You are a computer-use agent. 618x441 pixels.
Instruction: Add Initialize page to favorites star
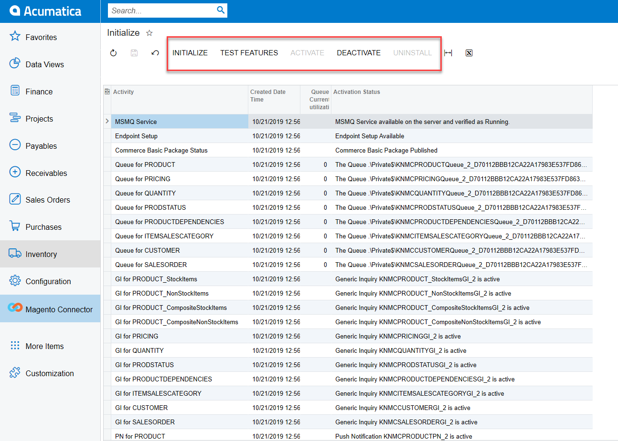click(149, 33)
